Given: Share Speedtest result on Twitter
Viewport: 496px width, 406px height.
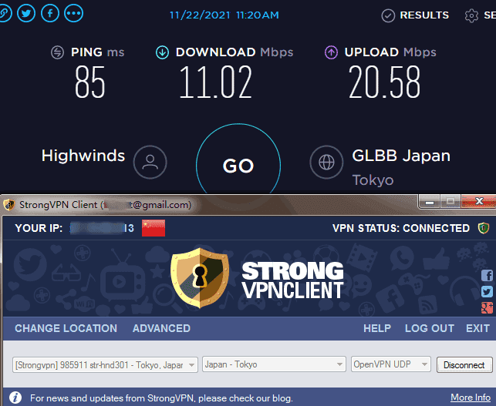Looking at the screenshot, I should tap(26, 13).
